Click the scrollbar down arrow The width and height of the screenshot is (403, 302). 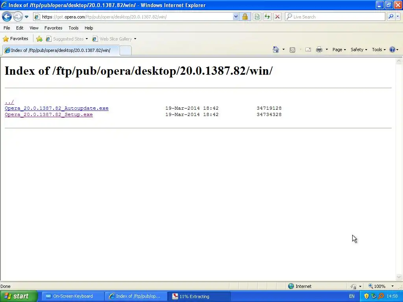pyautogui.click(x=399, y=277)
